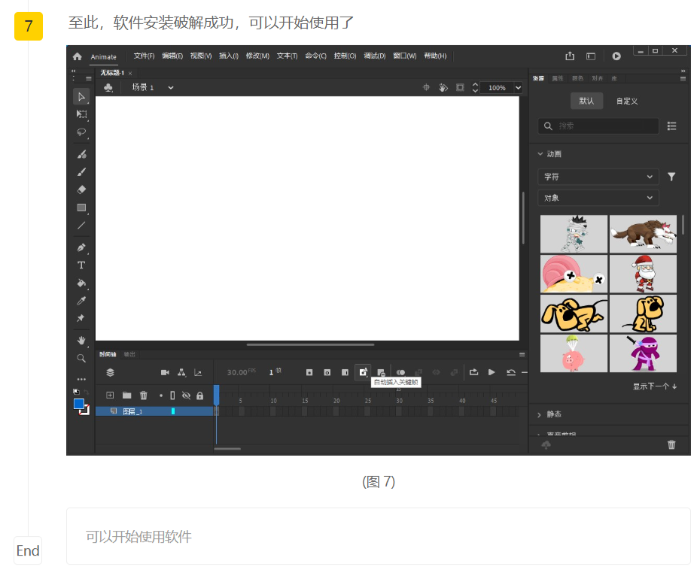Click the edit symbols icon beside scene name
Image resolution: width=700 pixels, height=588 pixels.
click(108, 87)
